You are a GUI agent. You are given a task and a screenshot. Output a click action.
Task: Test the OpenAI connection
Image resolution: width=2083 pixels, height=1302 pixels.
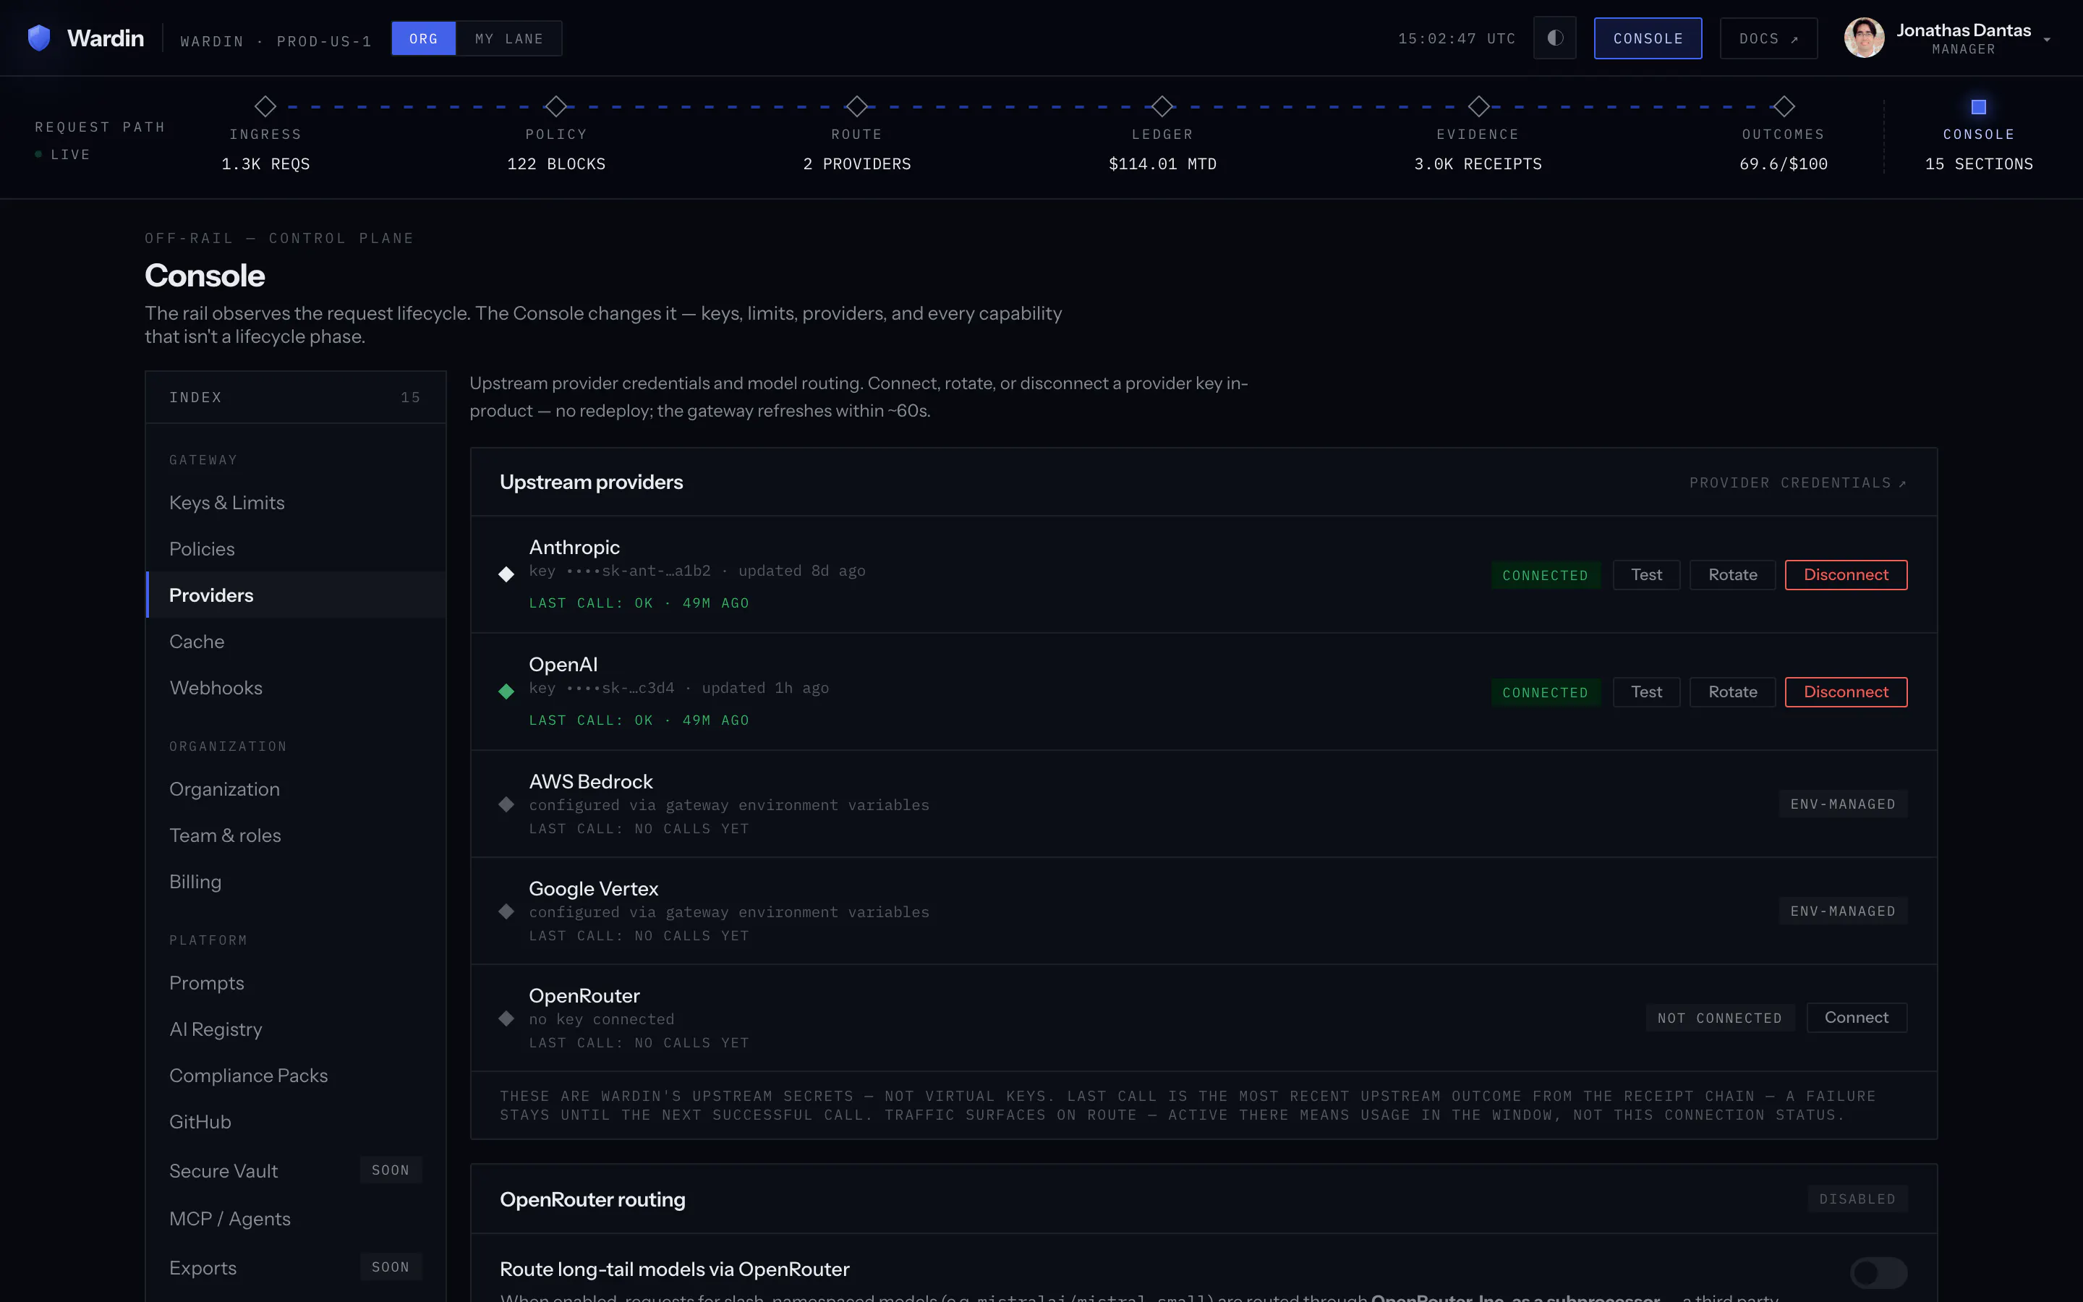coord(1645,692)
